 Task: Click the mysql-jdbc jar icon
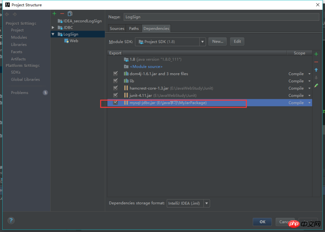pos(126,103)
